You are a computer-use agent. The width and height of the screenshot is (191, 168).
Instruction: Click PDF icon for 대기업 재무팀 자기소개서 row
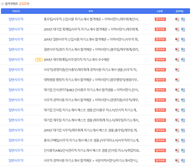[x=177, y=120]
